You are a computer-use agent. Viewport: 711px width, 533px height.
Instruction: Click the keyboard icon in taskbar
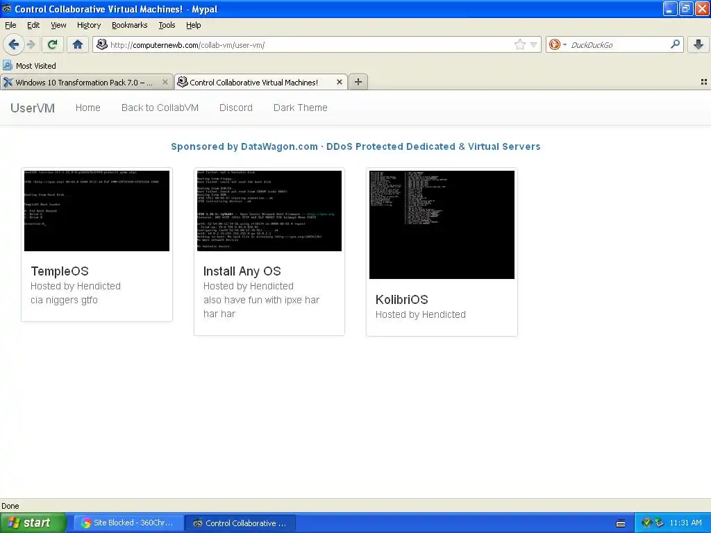[x=621, y=523]
